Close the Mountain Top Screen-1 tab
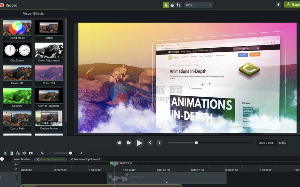This screenshot has height=187, width=300. coord(72,159)
